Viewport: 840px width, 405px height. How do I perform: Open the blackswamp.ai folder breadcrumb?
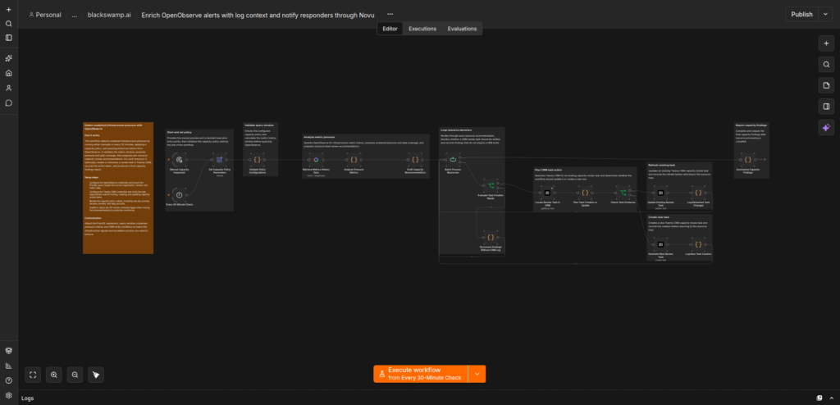[x=109, y=15]
